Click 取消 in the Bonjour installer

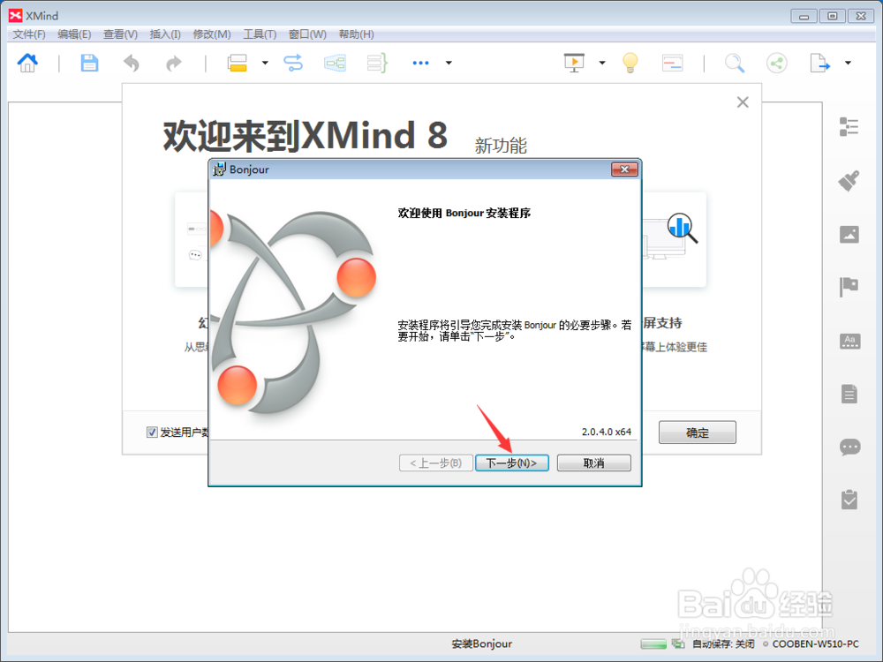coord(593,463)
